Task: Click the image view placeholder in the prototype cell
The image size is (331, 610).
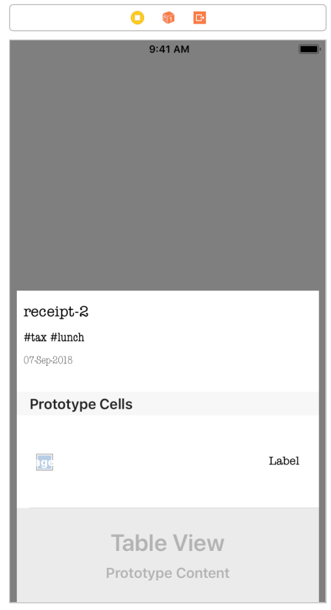Action: (44, 462)
